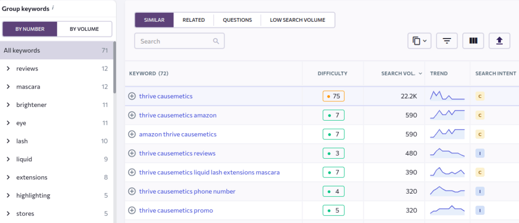Click the Difficulty column header
Viewport: 519px width, 223px height.
(332, 73)
